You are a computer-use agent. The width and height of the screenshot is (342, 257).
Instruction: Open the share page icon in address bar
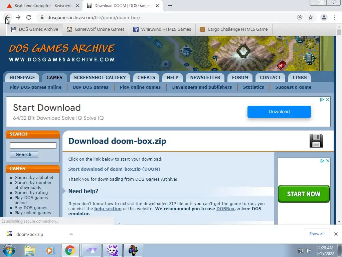point(300,17)
